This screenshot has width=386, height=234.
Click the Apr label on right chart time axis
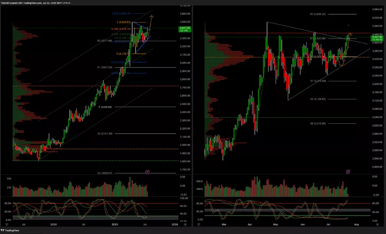click(250, 224)
